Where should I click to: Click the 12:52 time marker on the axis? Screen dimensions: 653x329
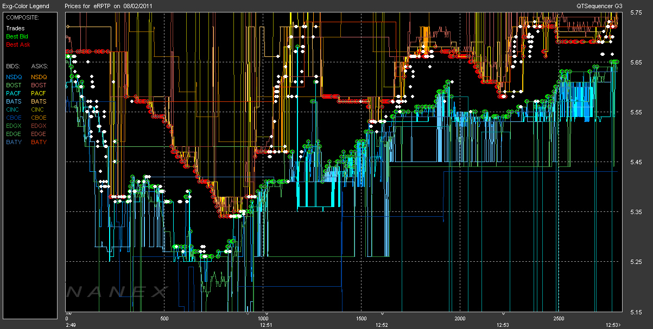pyautogui.click(x=382, y=325)
